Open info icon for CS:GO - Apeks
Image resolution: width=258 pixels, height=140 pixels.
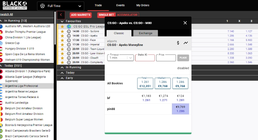pos(69,36)
